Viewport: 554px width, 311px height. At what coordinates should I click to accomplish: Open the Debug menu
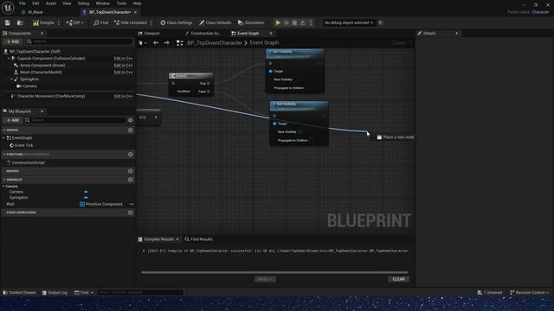83,3
